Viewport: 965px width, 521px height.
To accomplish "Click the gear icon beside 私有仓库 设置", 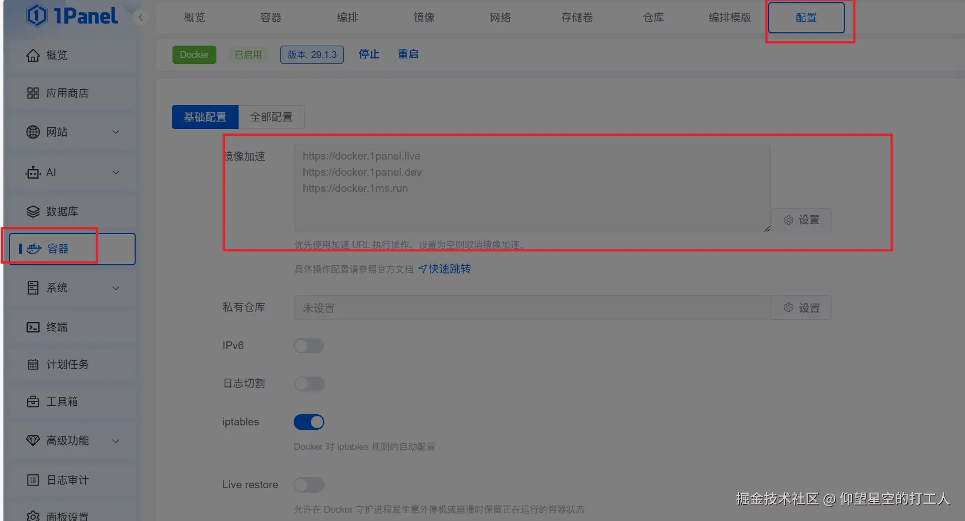I will (x=789, y=307).
